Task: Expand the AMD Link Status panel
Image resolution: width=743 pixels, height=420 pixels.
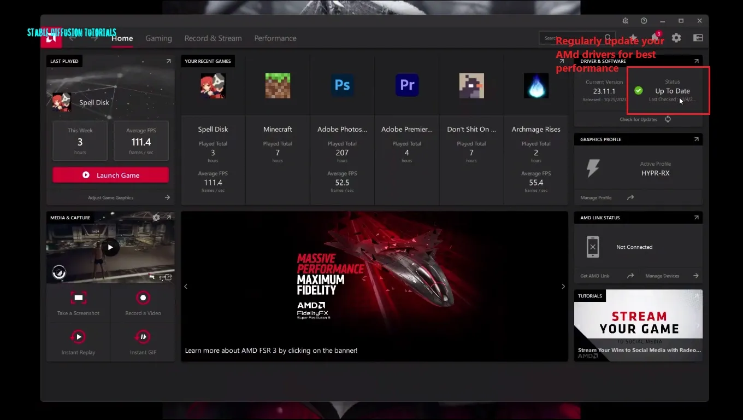Action: click(x=696, y=218)
